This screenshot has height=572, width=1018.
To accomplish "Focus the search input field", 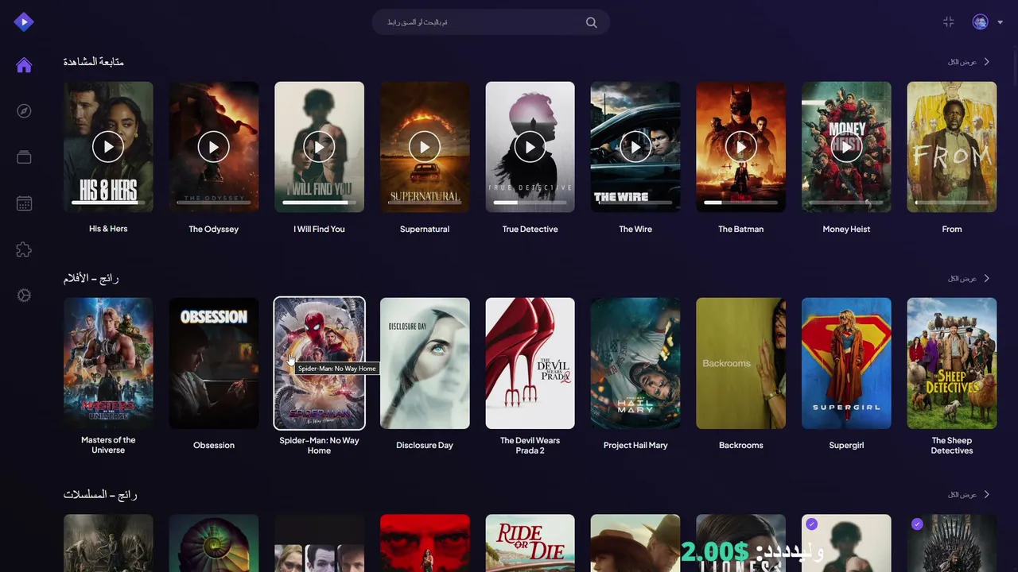I will pyautogui.click(x=491, y=22).
